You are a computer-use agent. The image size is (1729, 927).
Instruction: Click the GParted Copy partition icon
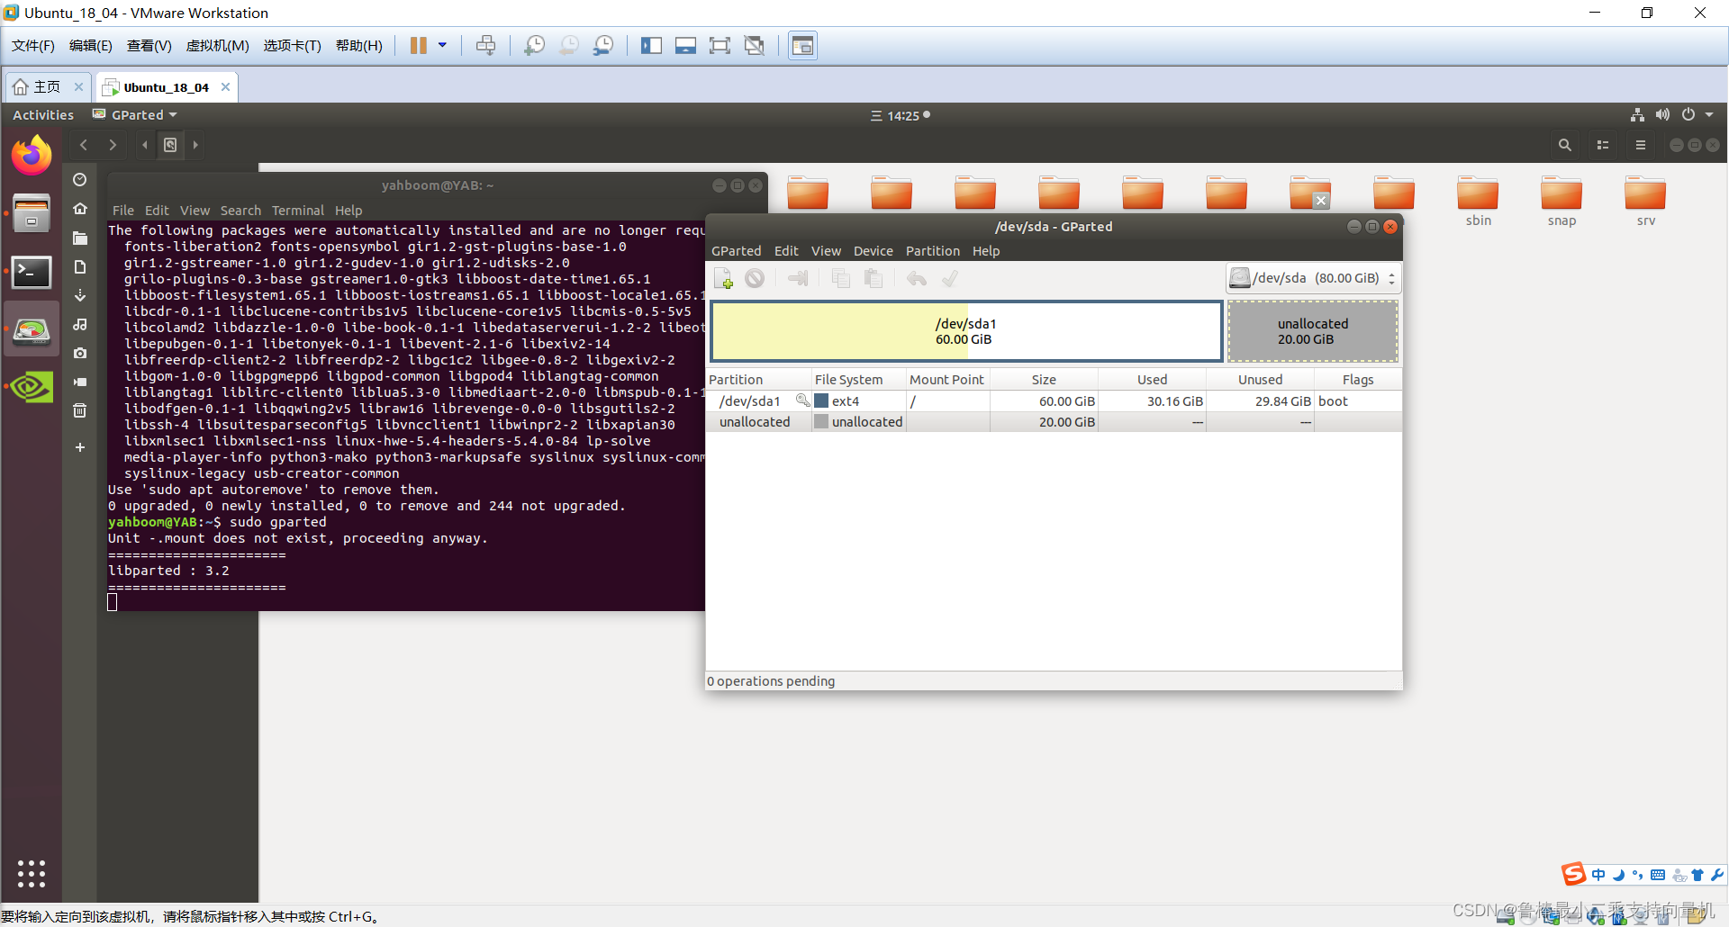tap(841, 279)
